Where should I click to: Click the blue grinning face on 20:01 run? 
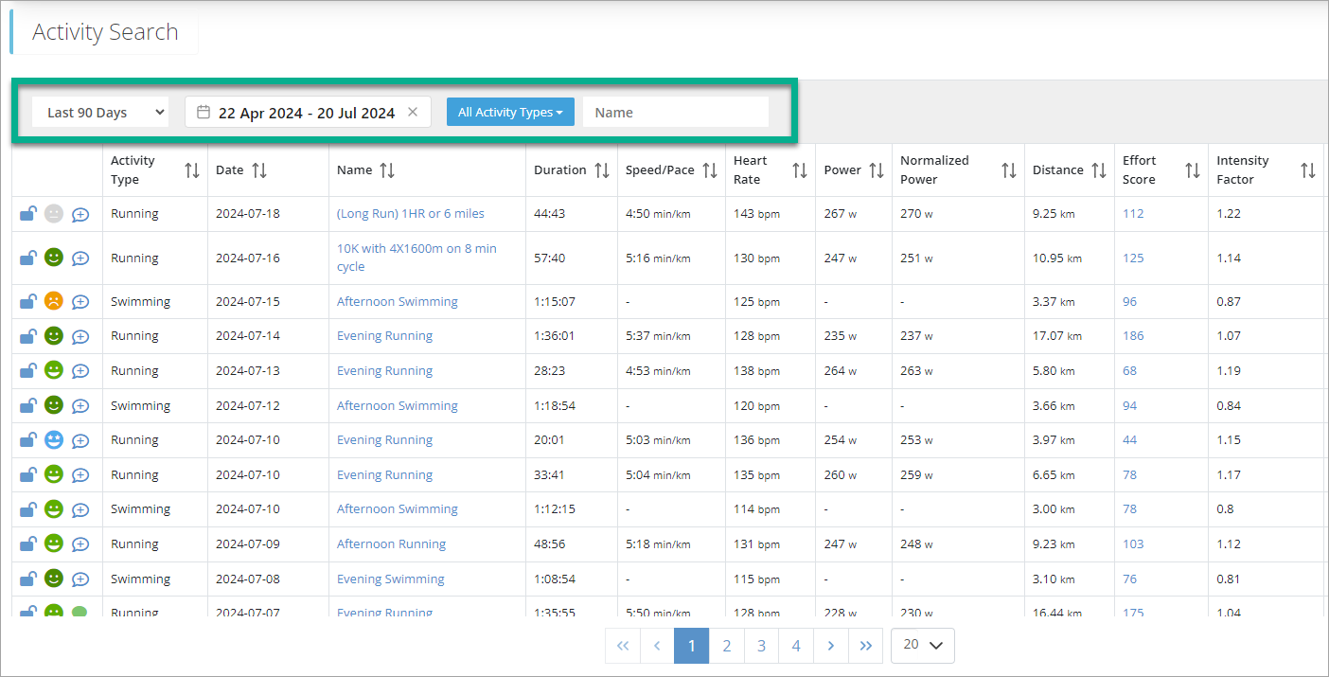pos(54,439)
